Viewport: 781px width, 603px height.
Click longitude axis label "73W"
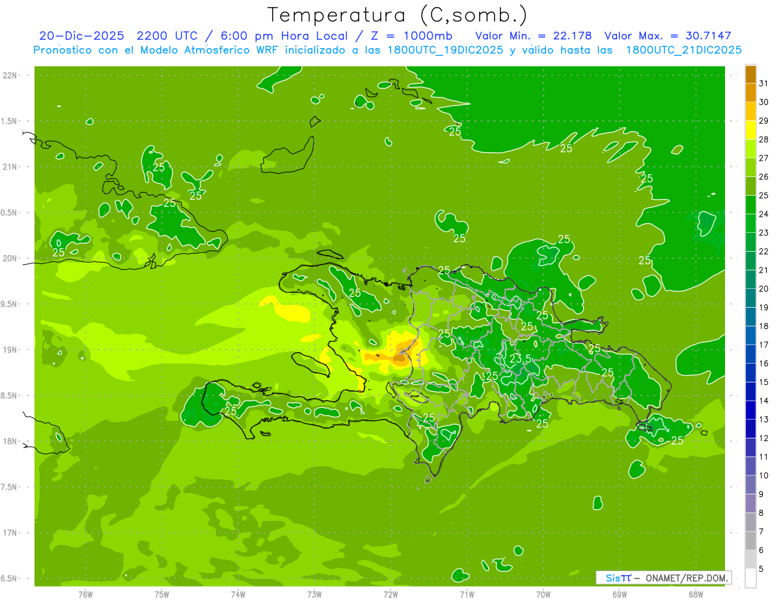click(x=314, y=594)
